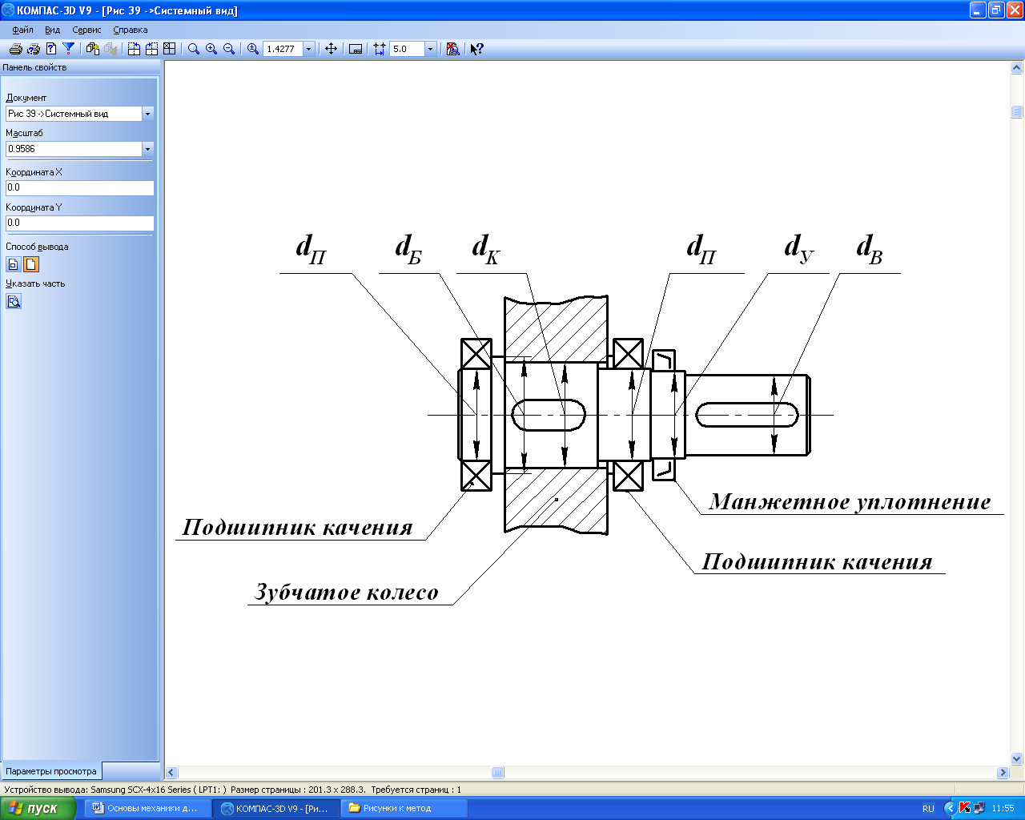
Task: Click the Зубчатое колесо label
Action: [347, 593]
